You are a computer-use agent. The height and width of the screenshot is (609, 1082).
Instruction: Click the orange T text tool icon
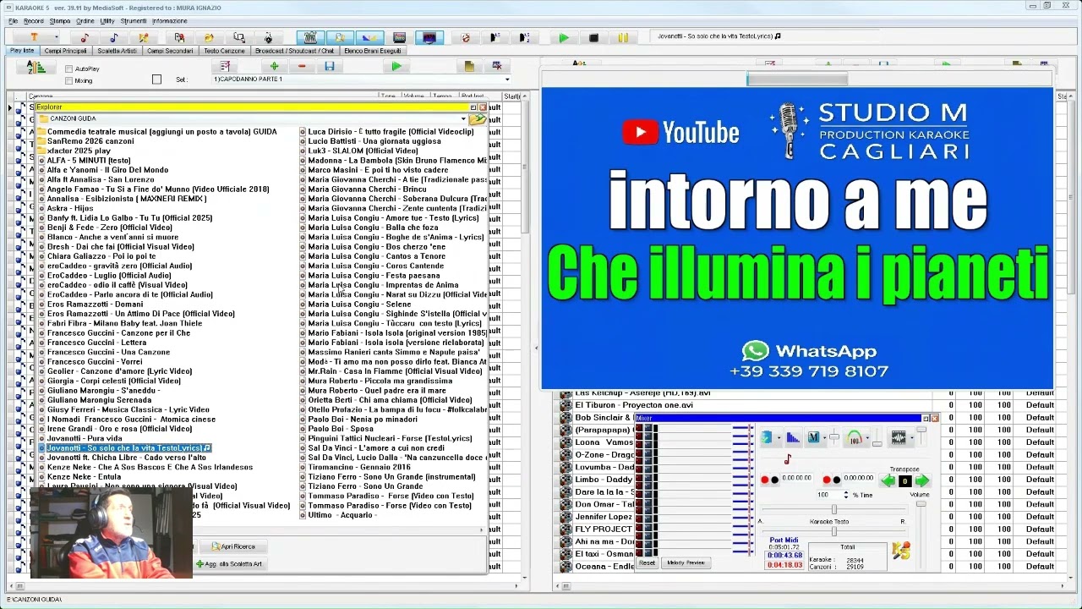coord(34,37)
